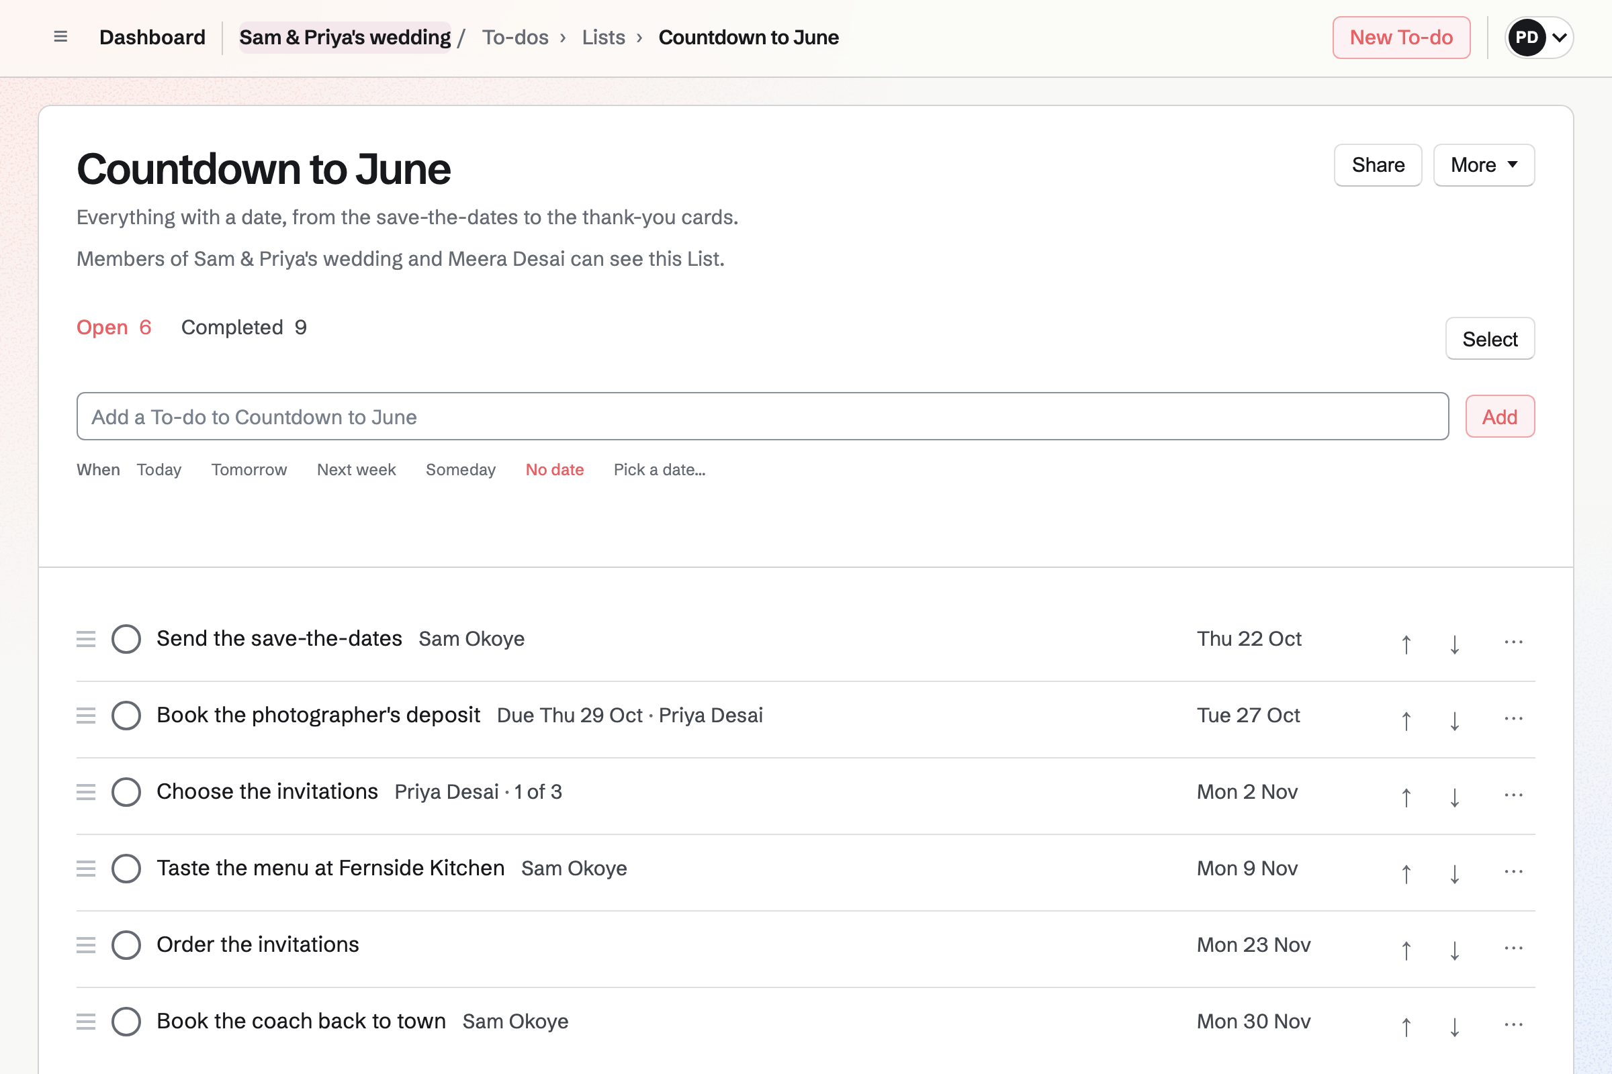
Task: Check off 'Choose the invitations'
Action: pos(126,793)
